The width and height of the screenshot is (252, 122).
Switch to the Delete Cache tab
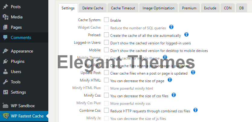[x=92, y=8]
